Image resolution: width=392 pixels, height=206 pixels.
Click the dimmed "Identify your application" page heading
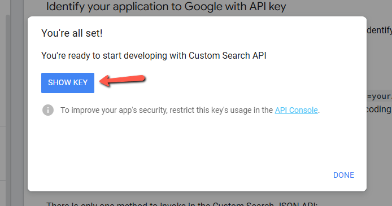166,7
